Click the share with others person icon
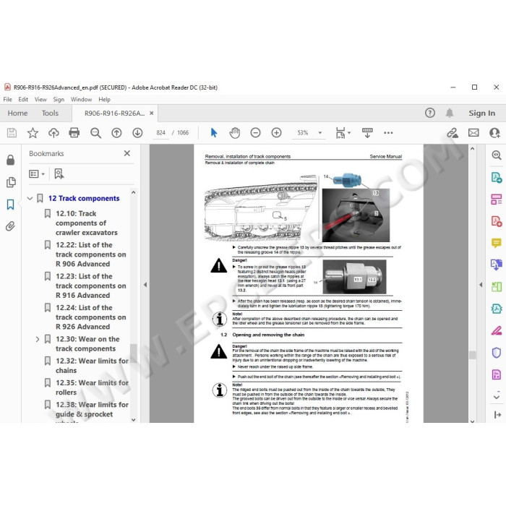 (494, 132)
